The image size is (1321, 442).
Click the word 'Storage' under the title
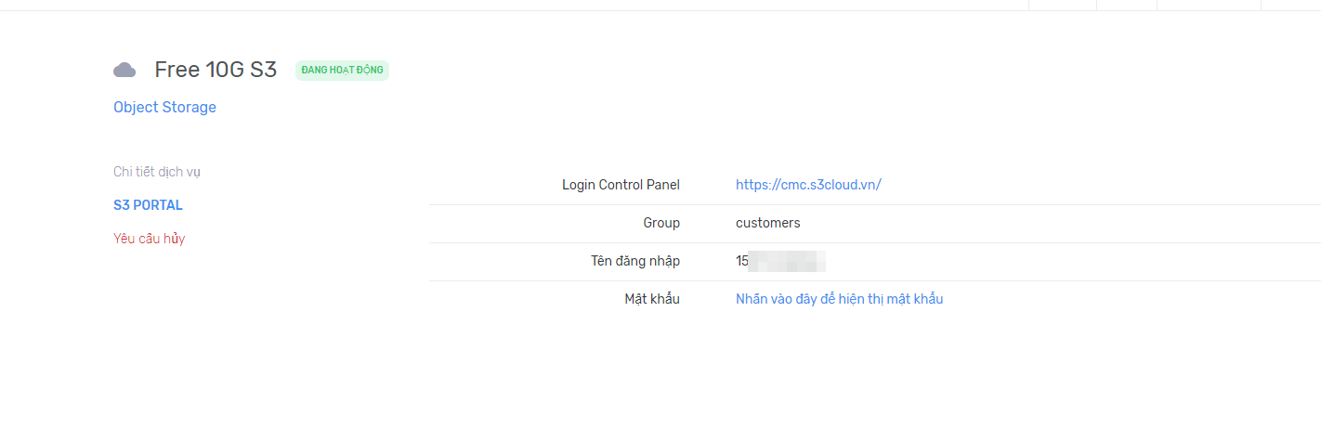pos(190,108)
